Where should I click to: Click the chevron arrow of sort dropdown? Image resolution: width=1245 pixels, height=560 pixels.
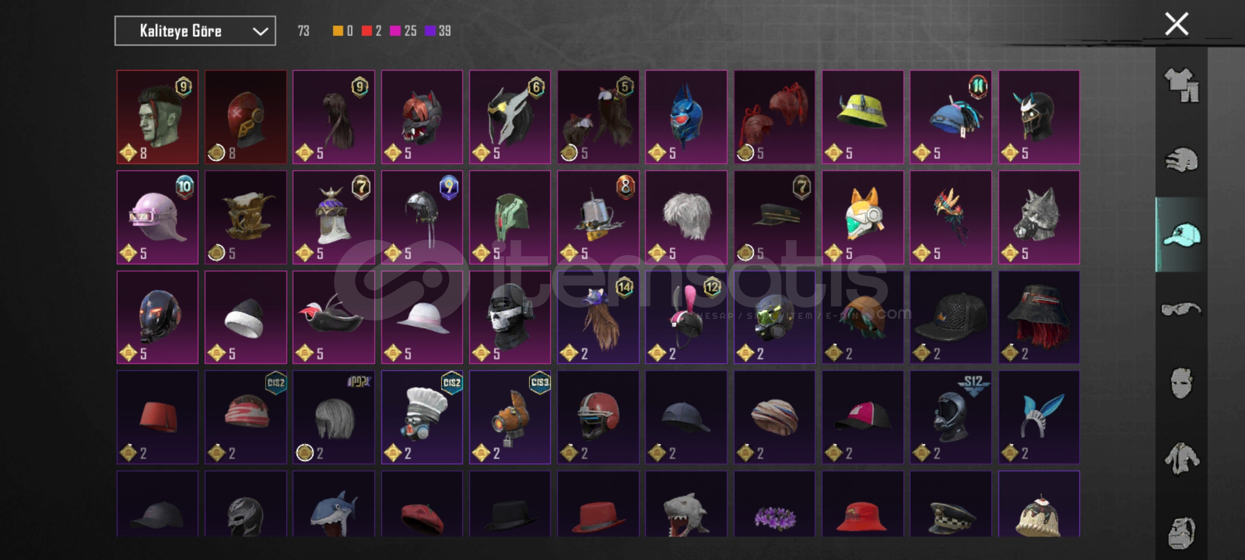click(x=260, y=32)
